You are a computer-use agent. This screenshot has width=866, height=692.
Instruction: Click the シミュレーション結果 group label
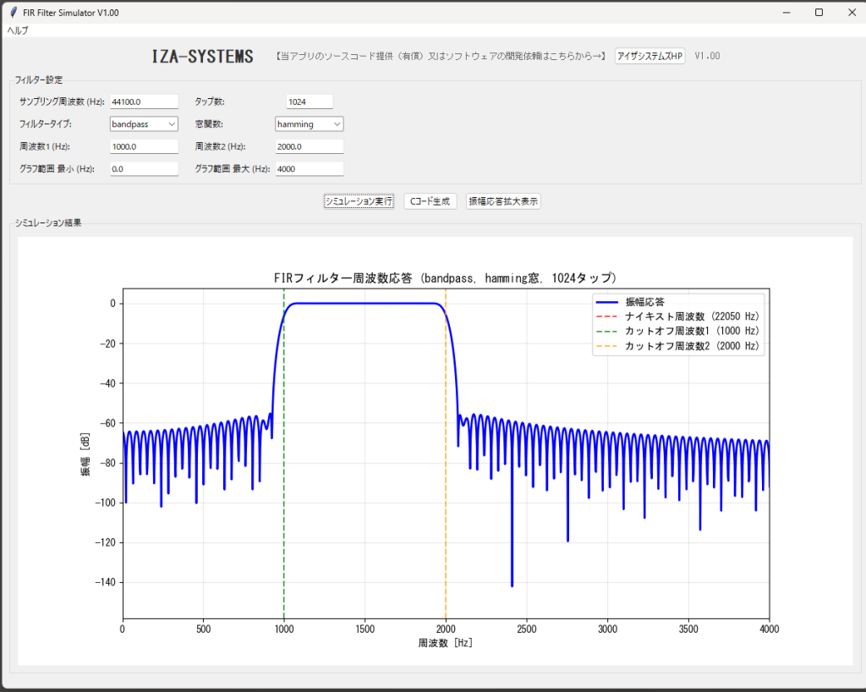[48, 223]
